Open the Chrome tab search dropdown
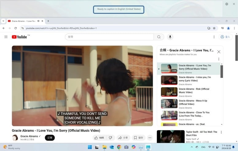The image size is (238, 151). 3,21
